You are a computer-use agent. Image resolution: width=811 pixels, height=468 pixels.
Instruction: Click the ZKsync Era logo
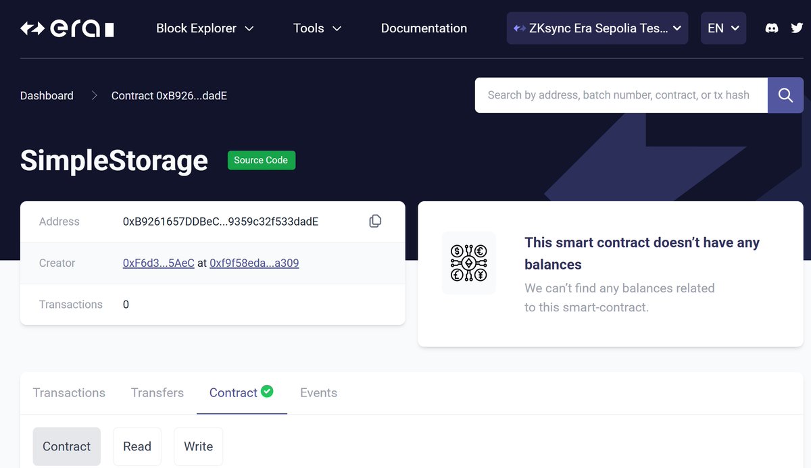pos(67,28)
